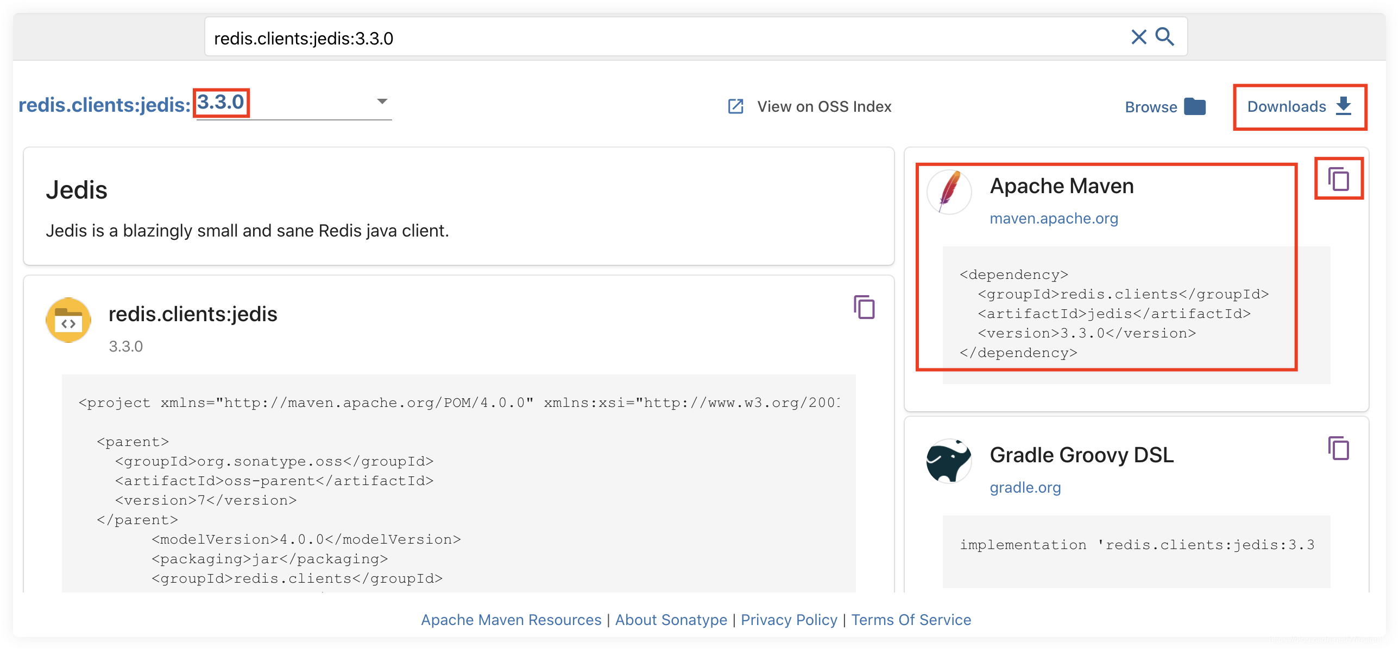Click the Gradle Groovy DSL title
1399x650 pixels.
tap(1082, 455)
